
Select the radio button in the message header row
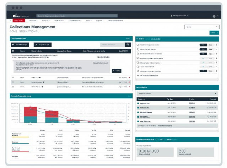pyautogui.click(x=13, y=51)
